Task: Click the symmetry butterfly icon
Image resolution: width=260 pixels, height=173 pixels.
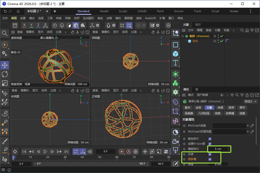Action: click(x=152, y=26)
